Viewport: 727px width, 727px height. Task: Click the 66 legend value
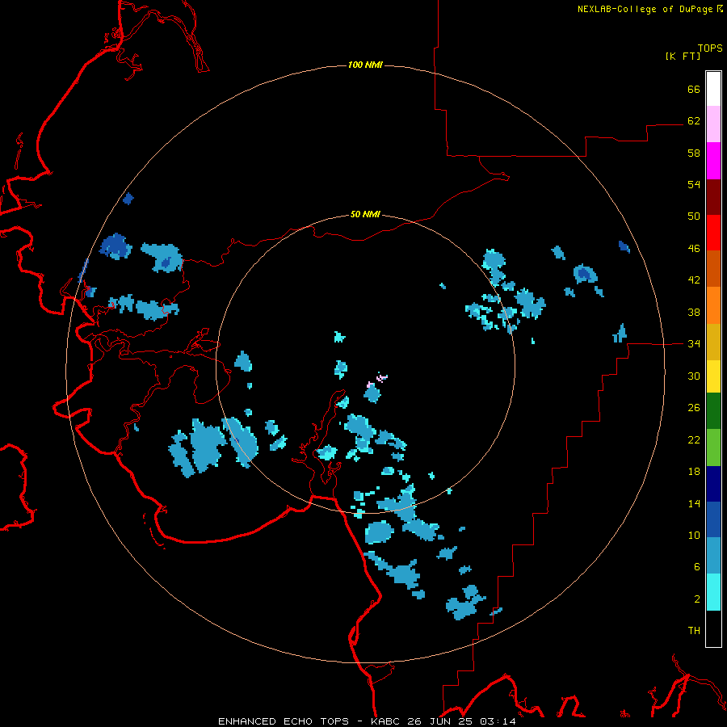point(694,89)
